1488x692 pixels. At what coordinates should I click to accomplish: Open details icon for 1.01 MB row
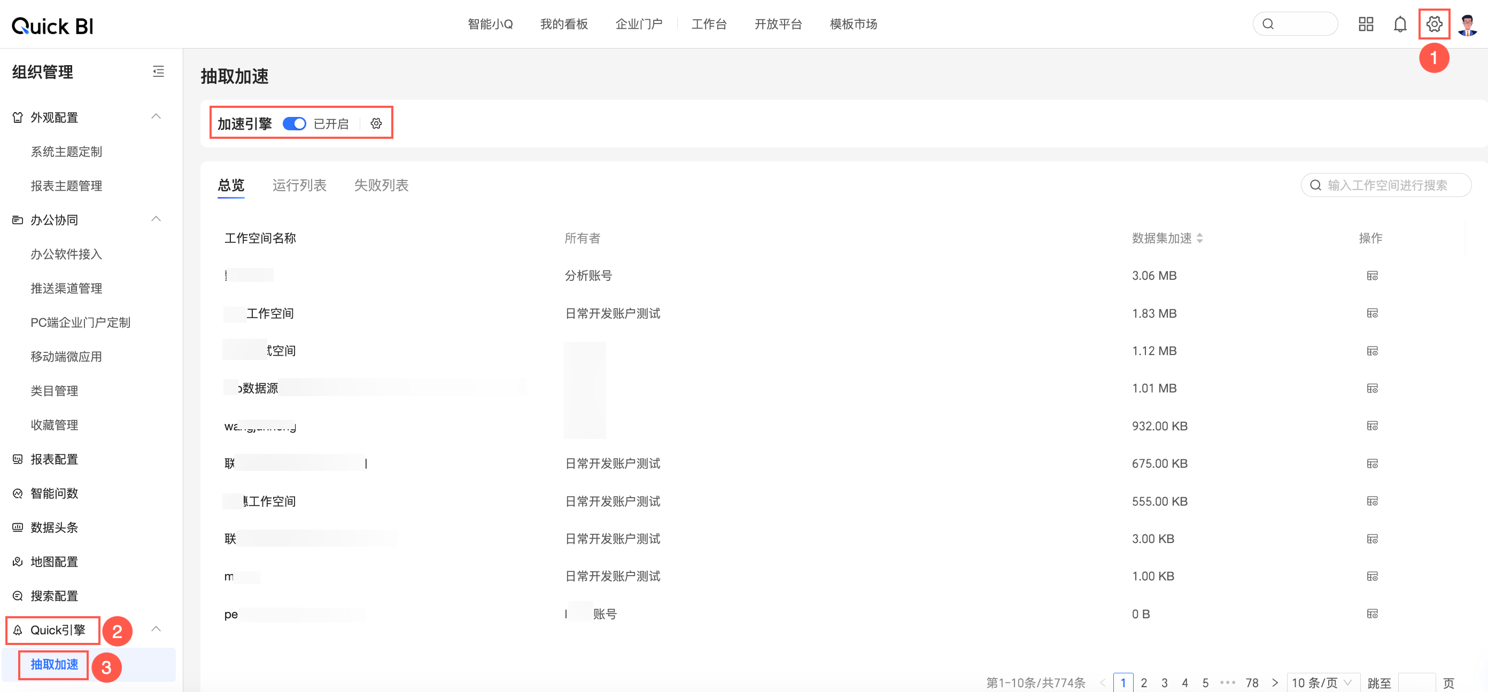(x=1372, y=388)
